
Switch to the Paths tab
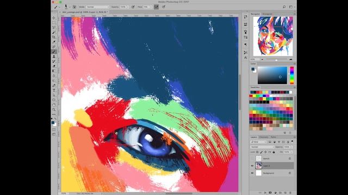click(x=274, y=137)
